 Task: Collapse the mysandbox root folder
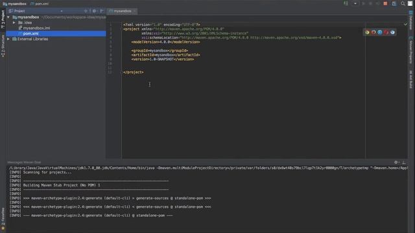point(8,17)
